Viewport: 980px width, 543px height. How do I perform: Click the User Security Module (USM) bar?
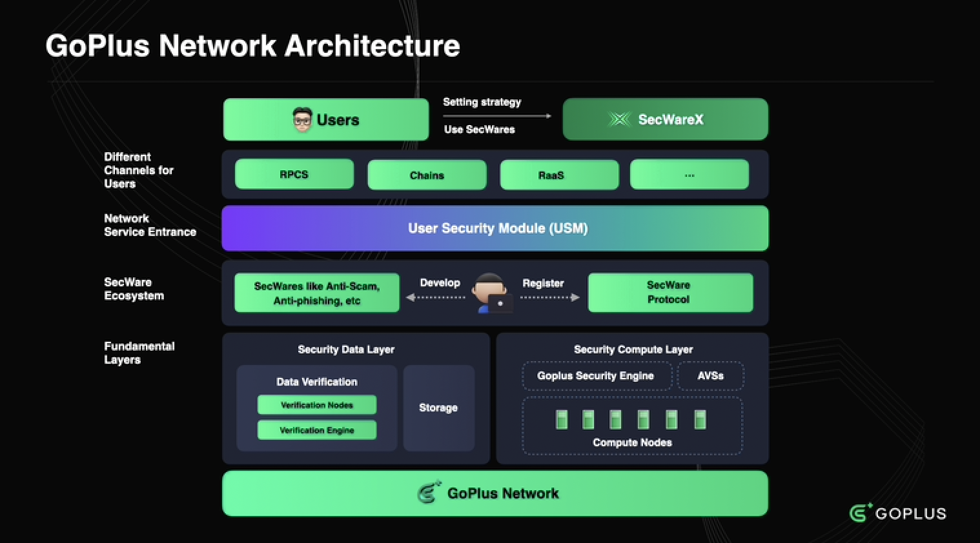tap(495, 228)
